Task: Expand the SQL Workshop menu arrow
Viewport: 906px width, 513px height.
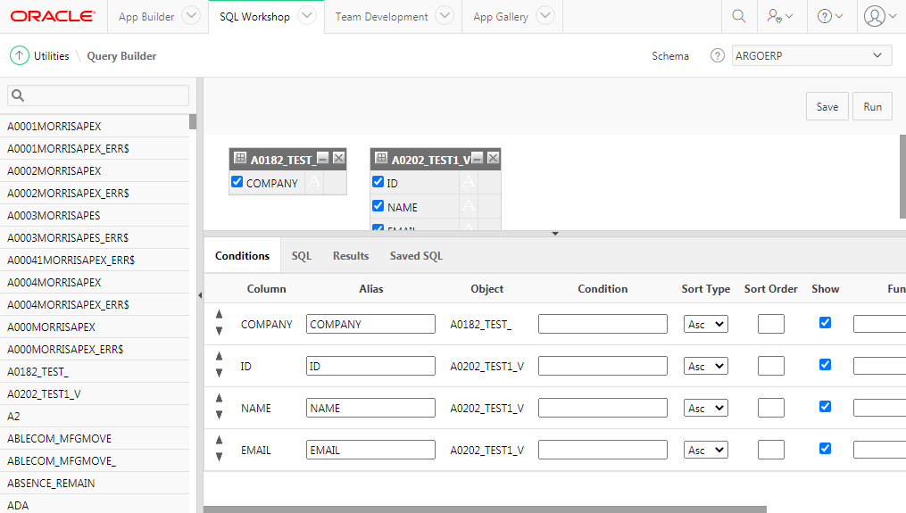Action: pyautogui.click(x=307, y=15)
